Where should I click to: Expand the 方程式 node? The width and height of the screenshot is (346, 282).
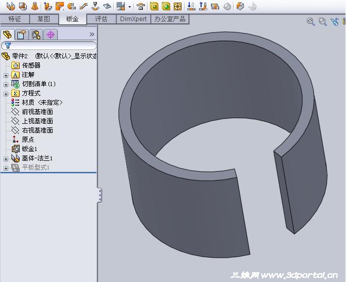[6, 94]
